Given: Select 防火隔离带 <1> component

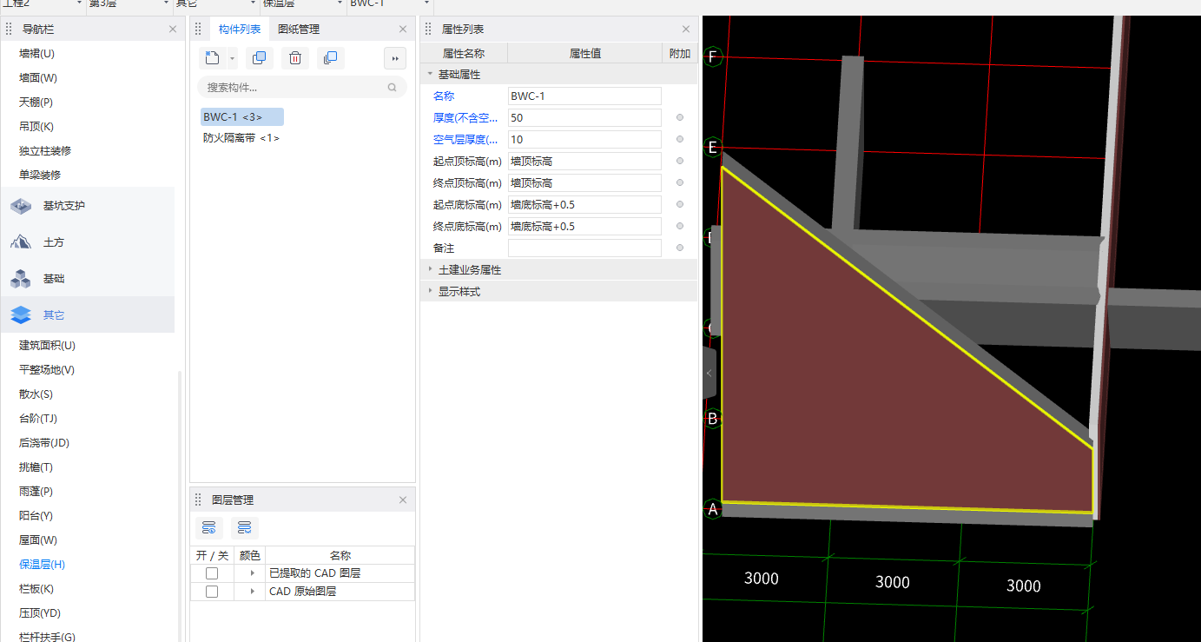Looking at the screenshot, I should (241, 138).
